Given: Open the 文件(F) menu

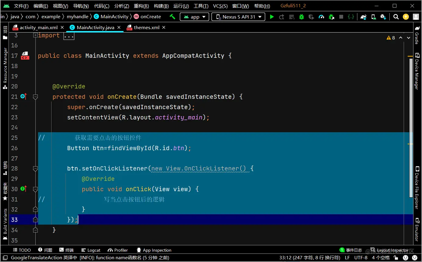Looking at the screenshot, I should pyautogui.click(x=21, y=6).
